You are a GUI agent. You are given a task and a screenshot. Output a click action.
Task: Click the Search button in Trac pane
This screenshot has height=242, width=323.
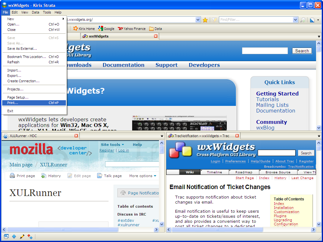point(306,153)
